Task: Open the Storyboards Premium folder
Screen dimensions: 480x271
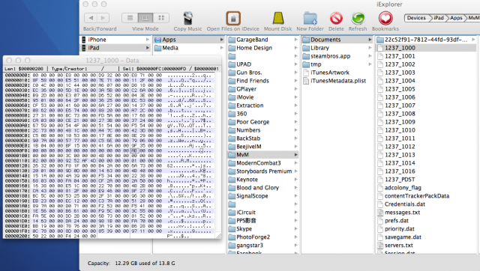Action: click(263, 171)
